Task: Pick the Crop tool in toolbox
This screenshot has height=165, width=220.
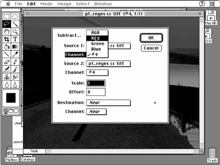Action: [x=7, y=39]
